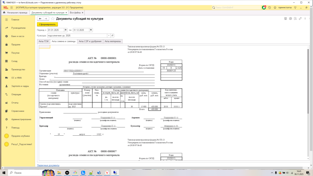This screenshot has width=313, height=176.
Task: Expand the Культура dropdown list
Action: coord(109,35)
